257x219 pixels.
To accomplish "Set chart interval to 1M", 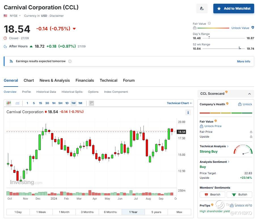I will click(x=80, y=103).
